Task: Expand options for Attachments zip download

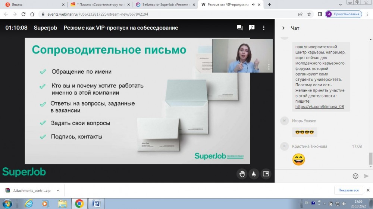Action: [x=58, y=190]
